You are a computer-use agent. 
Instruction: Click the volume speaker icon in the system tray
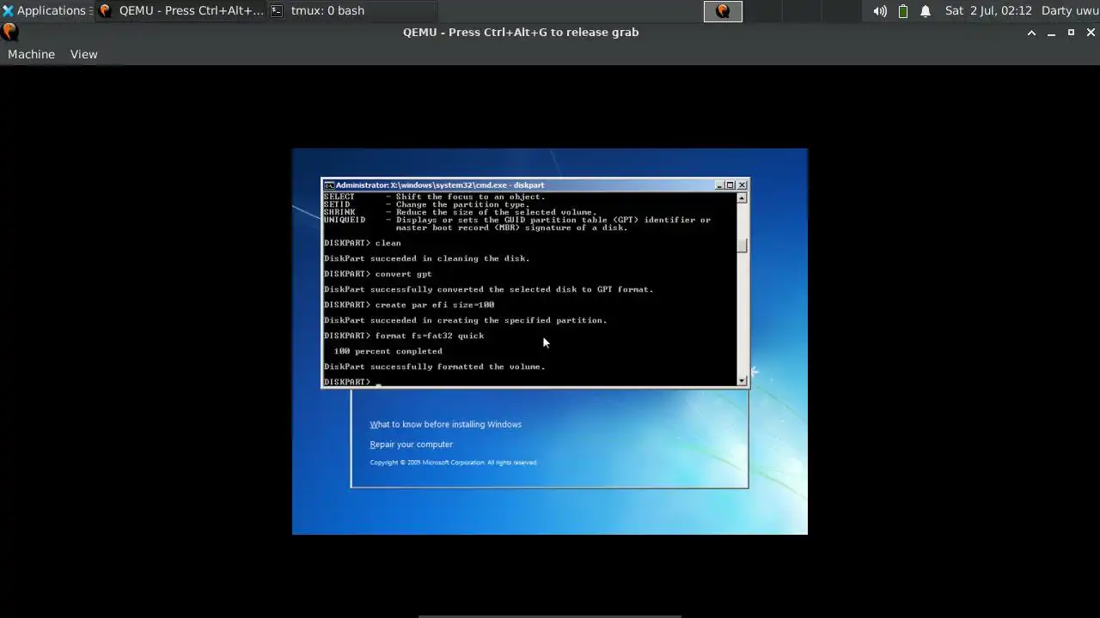[880, 11]
